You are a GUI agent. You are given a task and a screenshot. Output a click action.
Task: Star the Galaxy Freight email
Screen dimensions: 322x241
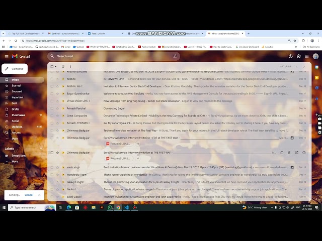[57, 182]
